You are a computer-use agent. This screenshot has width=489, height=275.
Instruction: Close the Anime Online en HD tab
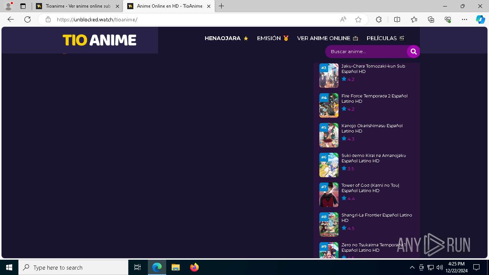209,6
